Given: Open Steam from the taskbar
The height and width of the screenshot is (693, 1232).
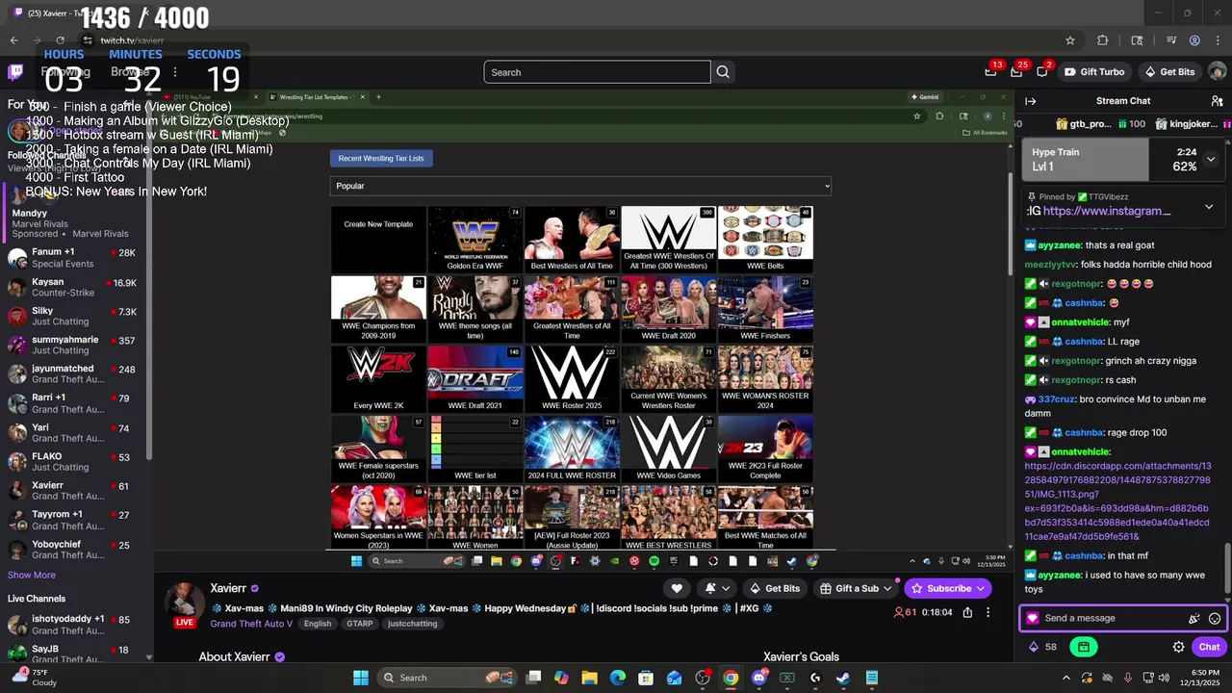Looking at the screenshot, I should (843, 678).
